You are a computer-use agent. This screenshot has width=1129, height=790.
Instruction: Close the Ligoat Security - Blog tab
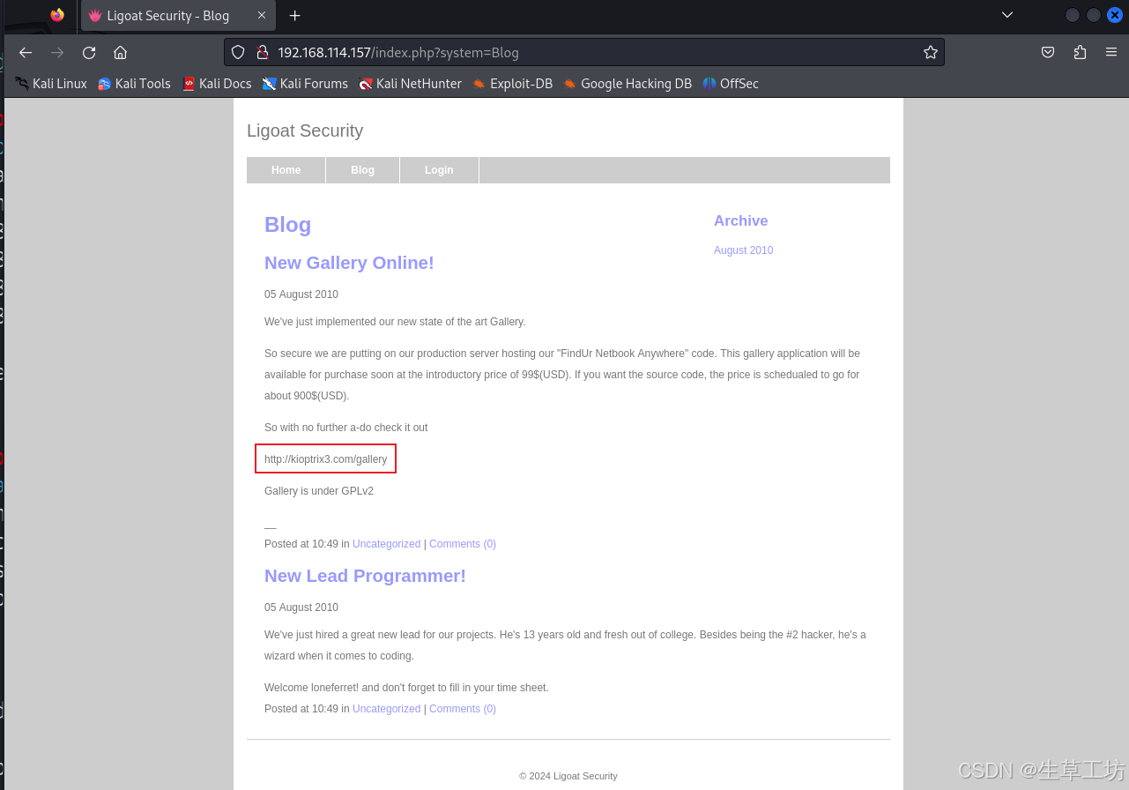pos(262,16)
